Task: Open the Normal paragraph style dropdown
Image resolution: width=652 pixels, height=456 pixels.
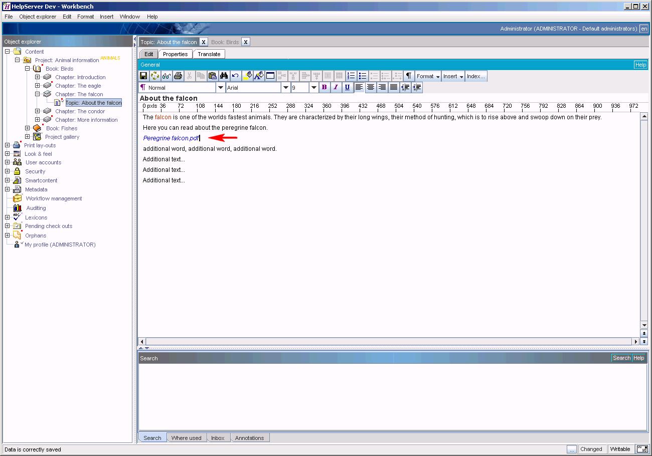Action: coord(221,88)
